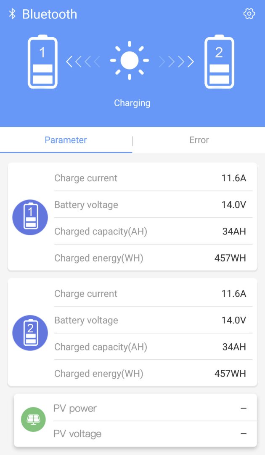
Task: Tap the PV voltage row
Action: [155, 434]
